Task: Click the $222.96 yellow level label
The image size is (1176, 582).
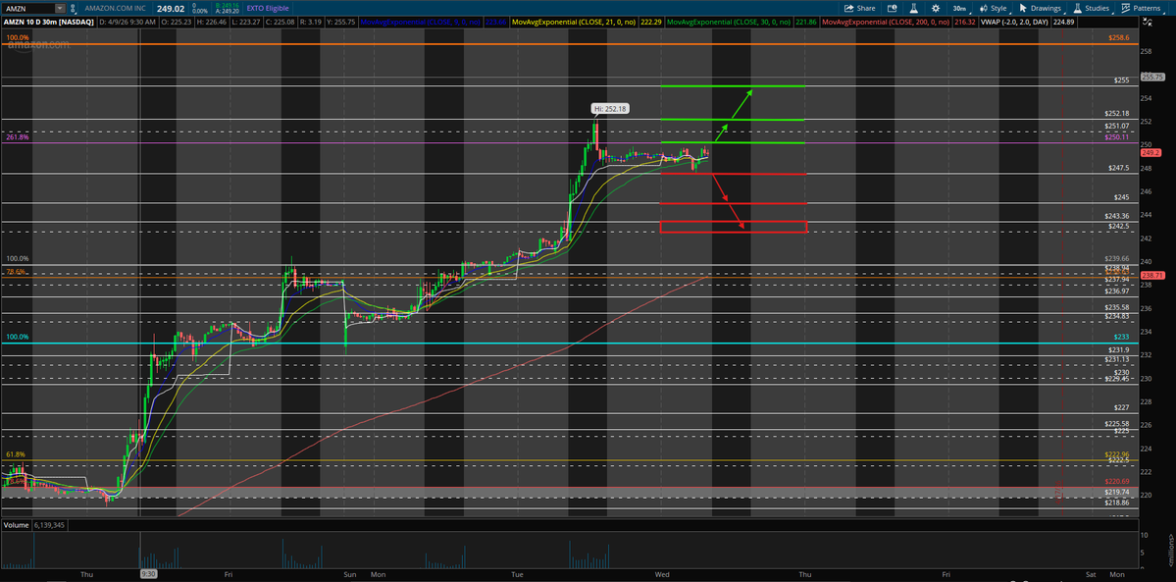Action: point(1117,454)
